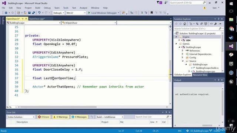The width and height of the screenshot is (237, 133).
Task: Toggle auto-hide pin on Error List panel
Action: pyautogui.click(x=166, y=112)
